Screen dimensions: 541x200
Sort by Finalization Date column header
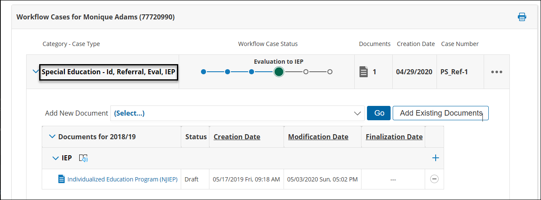(x=394, y=137)
